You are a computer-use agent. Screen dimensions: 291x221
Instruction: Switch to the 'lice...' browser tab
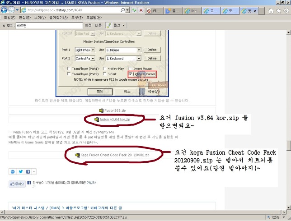pyautogui.click(x=192, y=11)
